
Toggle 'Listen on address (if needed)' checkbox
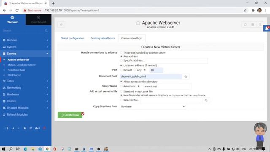(121, 65)
